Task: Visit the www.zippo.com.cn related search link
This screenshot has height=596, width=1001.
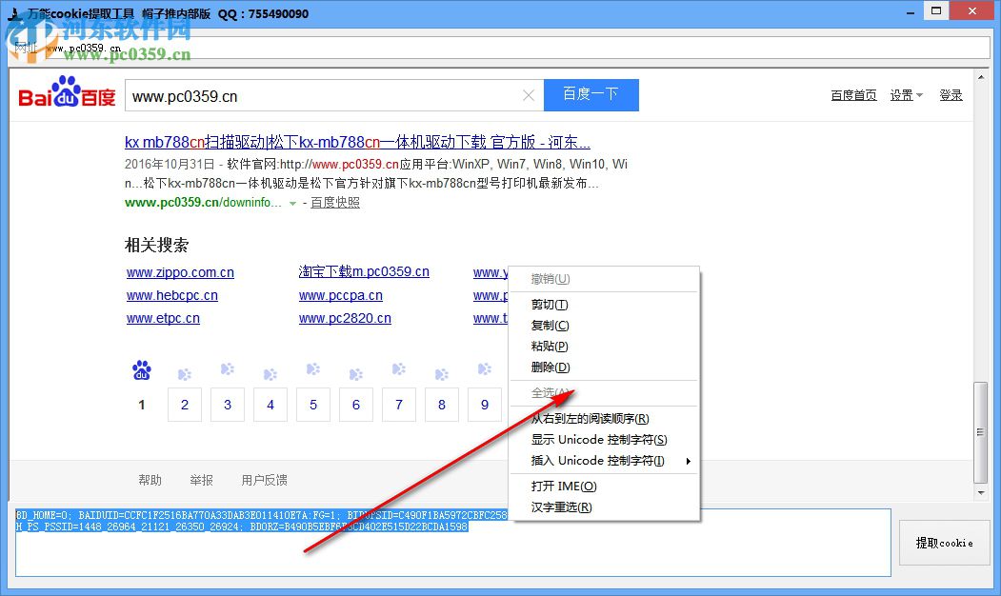Action: (181, 272)
